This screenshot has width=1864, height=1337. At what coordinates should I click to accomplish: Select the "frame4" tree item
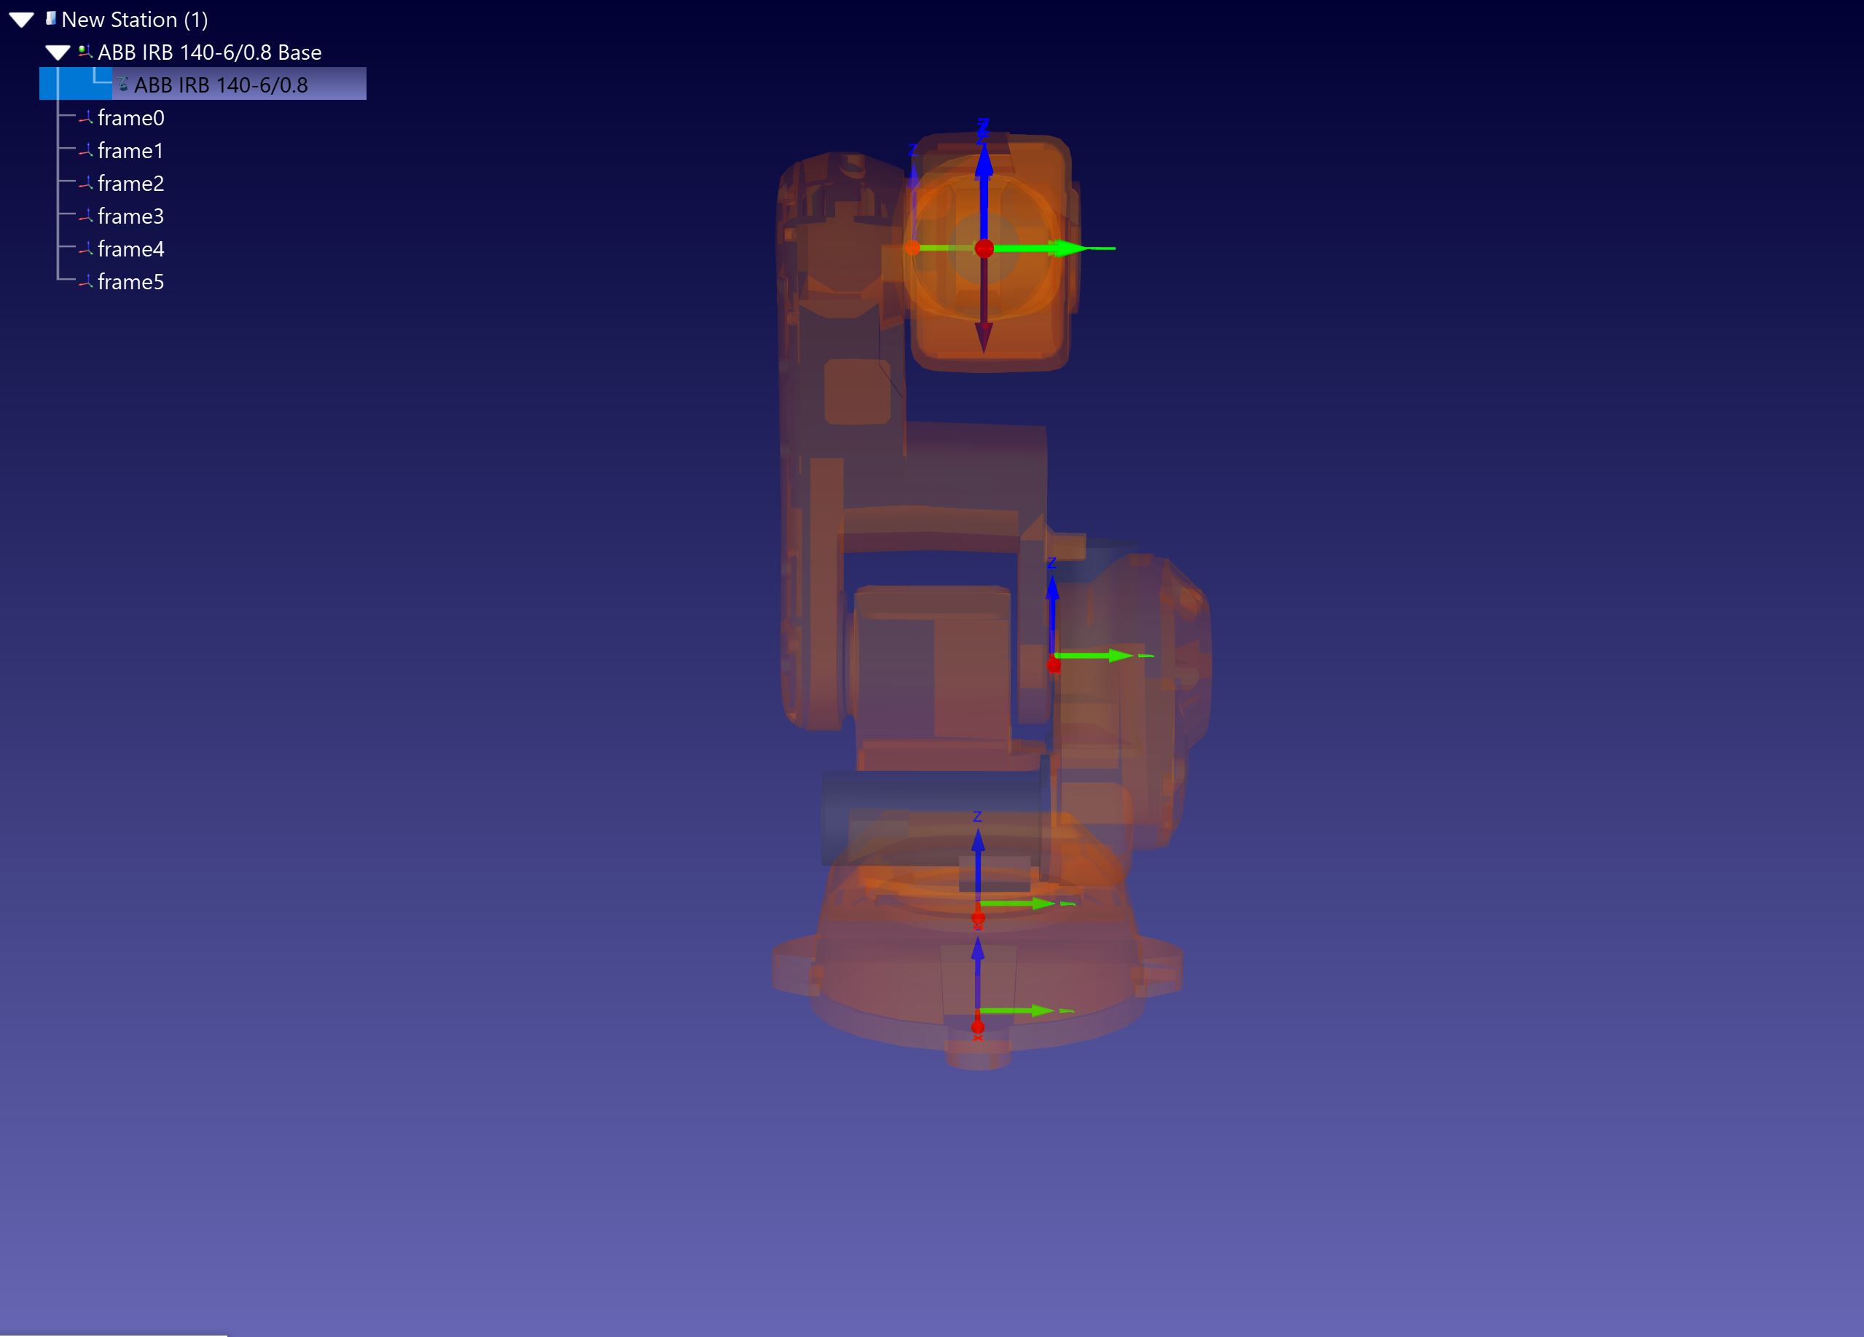[130, 250]
